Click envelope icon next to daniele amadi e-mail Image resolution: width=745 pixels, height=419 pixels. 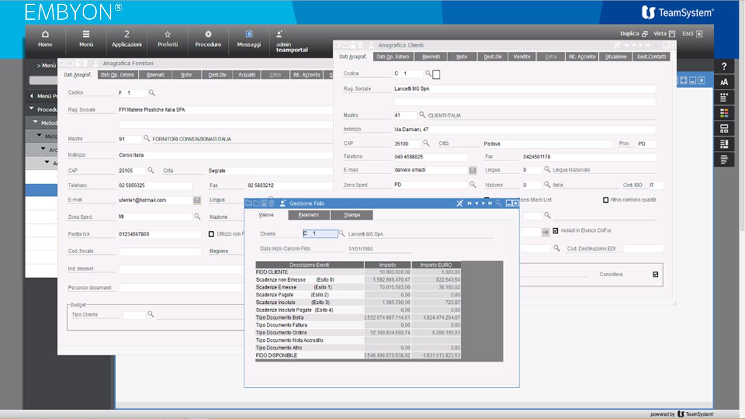(473, 170)
